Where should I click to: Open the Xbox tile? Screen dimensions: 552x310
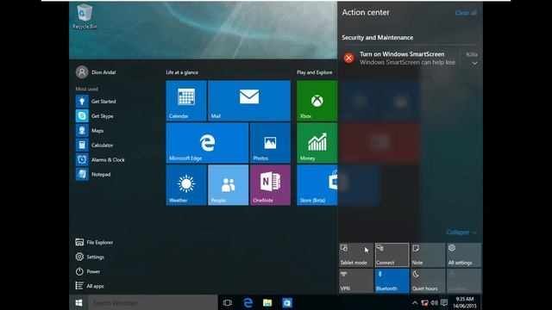pos(317,101)
